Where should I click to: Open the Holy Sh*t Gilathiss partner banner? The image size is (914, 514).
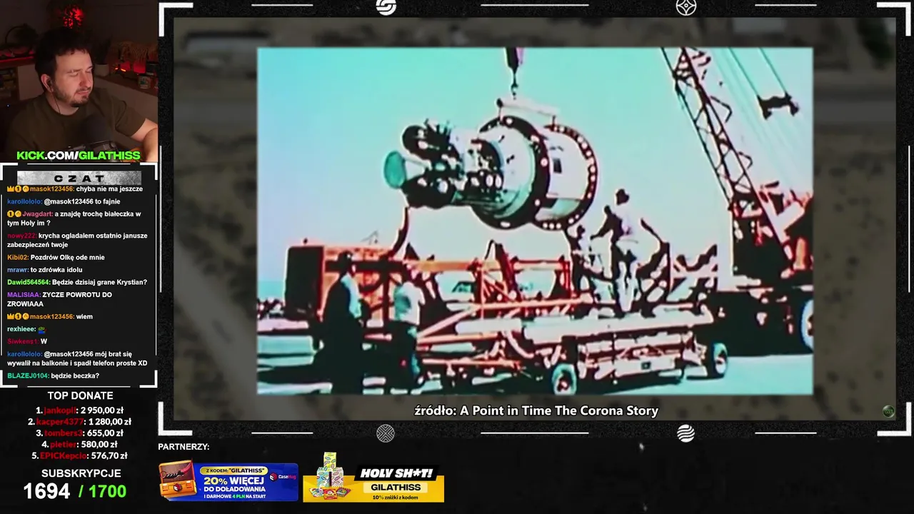coord(373,478)
